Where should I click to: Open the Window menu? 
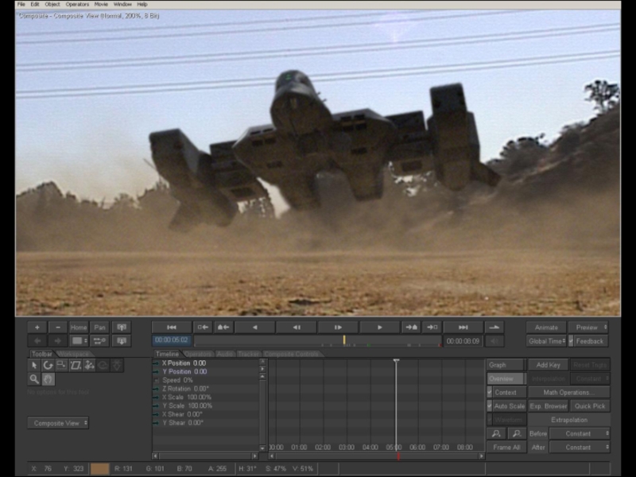tap(122, 5)
